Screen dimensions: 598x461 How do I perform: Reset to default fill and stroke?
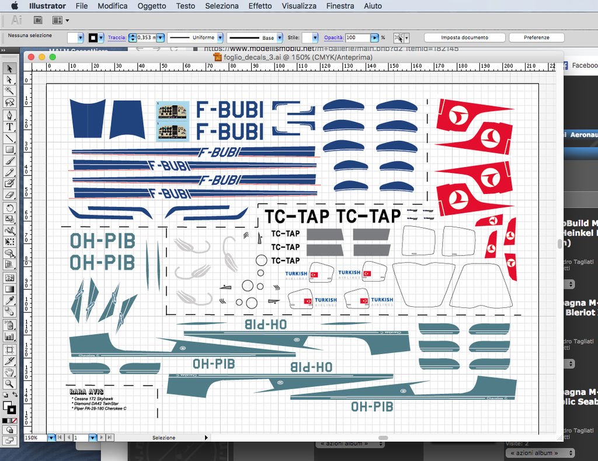pyautogui.click(x=5, y=395)
